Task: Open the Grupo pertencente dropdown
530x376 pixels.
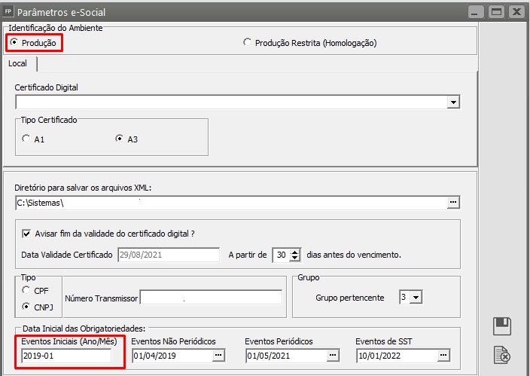Action: pos(416,298)
